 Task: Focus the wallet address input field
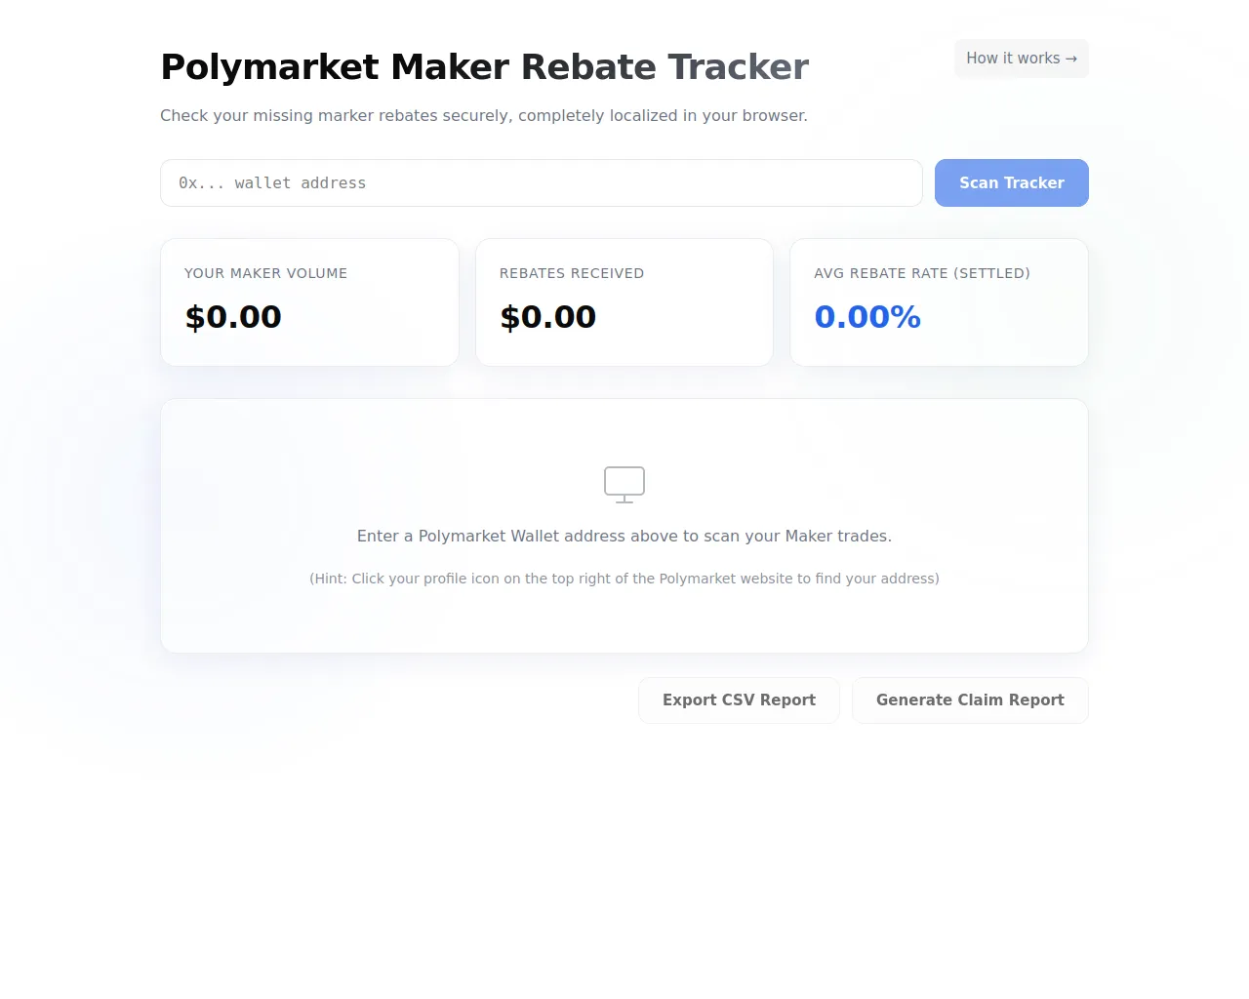tap(541, 183)
